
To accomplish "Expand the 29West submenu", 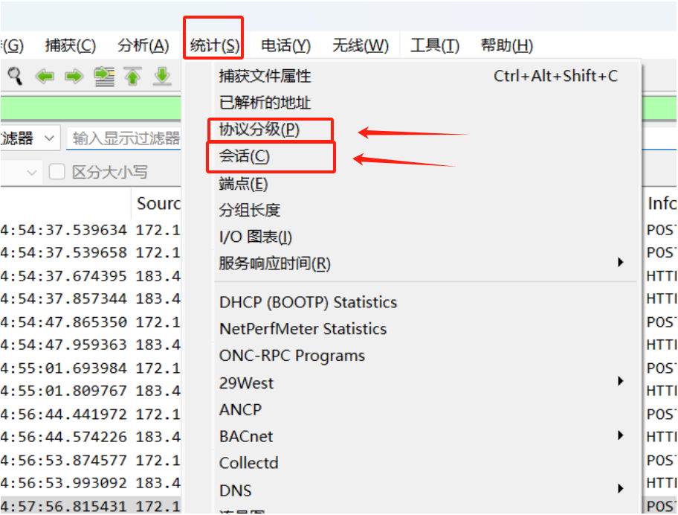I will [x=621, y=381].
